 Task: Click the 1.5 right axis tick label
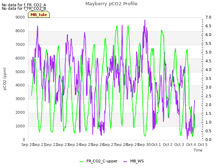point(208,113)
